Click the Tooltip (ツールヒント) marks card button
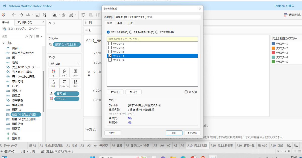 pyautogui.click(x=64, y=83)
